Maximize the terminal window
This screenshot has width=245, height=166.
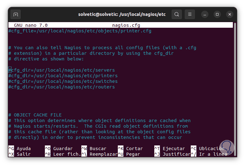tap(217, 15)
